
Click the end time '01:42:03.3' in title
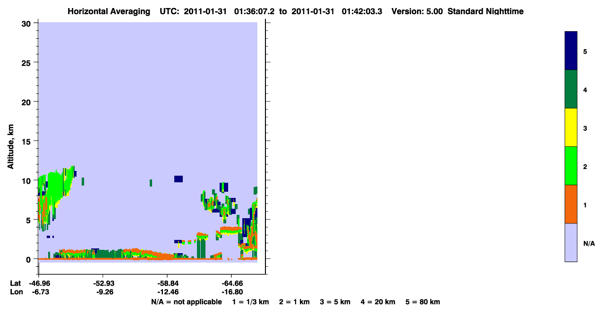[362, 11]
